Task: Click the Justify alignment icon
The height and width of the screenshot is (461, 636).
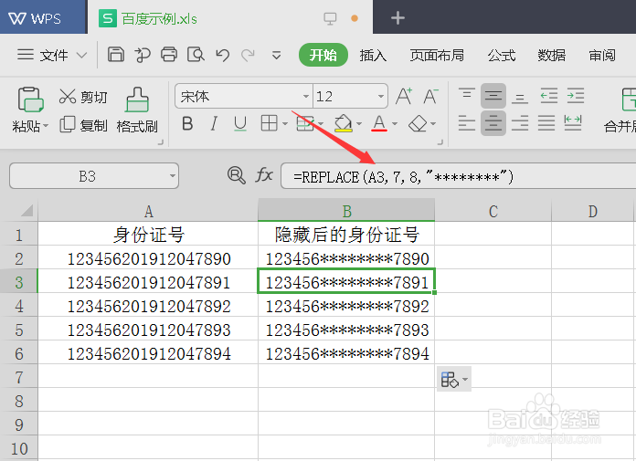Action: (546, 123)
